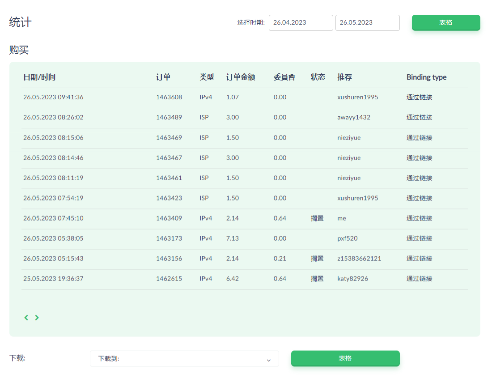Image resolution: width=496 pixels, height=378 pixels.
Task: Click nieziyue in order 1463461 row
Action: [x=349, y=178]
